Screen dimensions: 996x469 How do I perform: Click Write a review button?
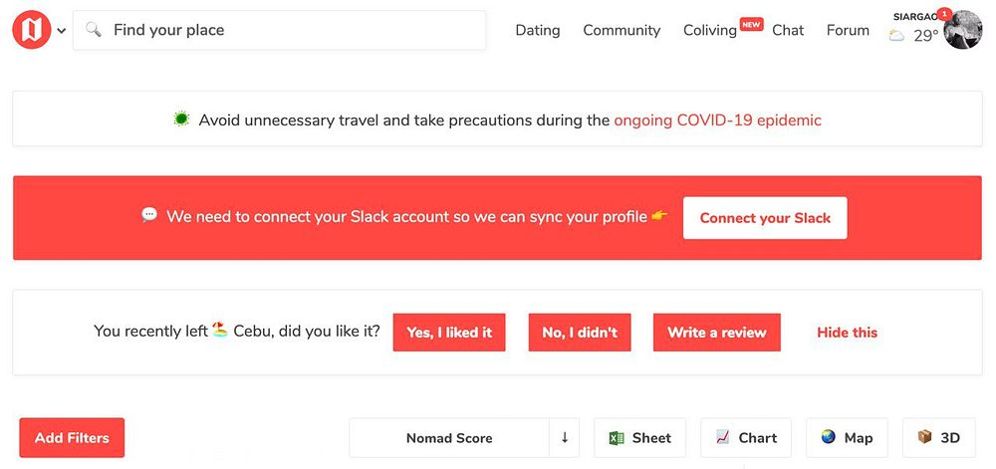coord(716,333)
